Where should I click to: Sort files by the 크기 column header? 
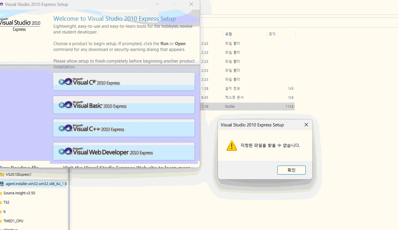[x=272, y=34]
